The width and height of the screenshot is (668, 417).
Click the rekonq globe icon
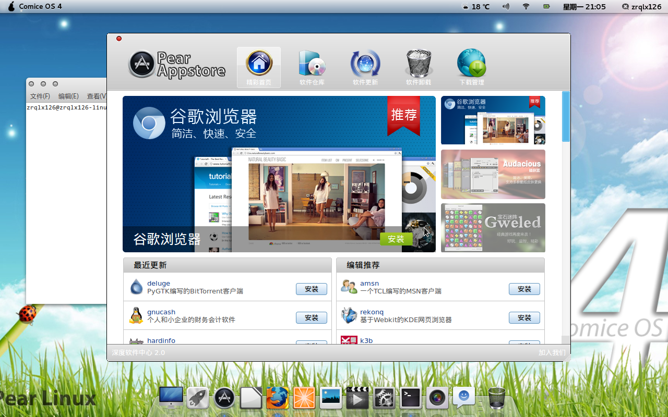(349, 315)
